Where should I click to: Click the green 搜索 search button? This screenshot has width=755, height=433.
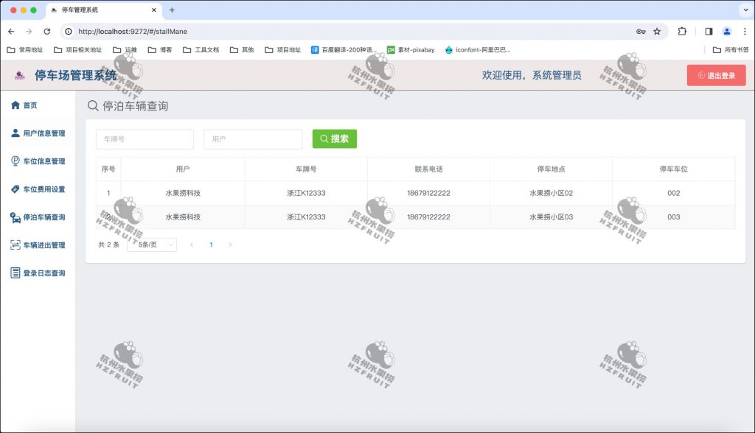coord(335,138)
